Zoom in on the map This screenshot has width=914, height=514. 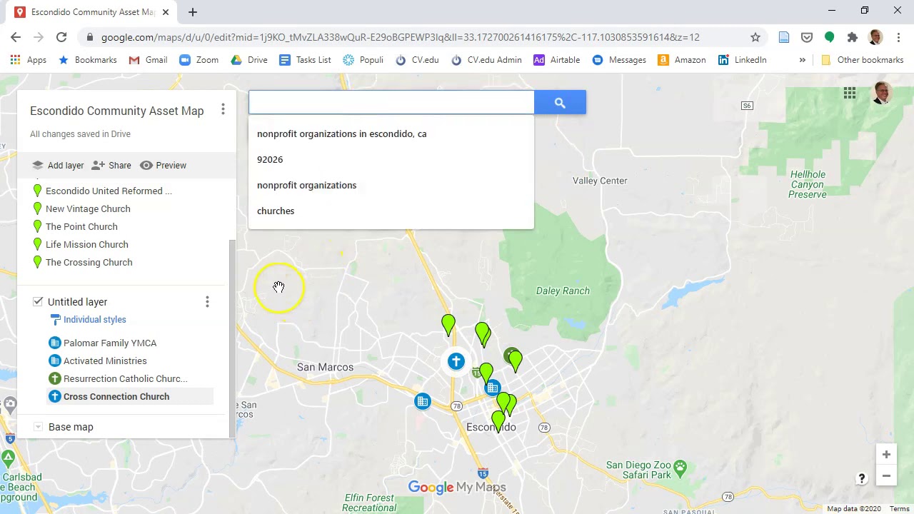[886, 455]
